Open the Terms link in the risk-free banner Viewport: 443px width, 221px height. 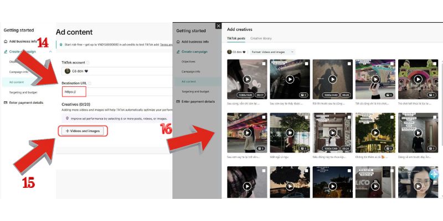coord(166,45)
